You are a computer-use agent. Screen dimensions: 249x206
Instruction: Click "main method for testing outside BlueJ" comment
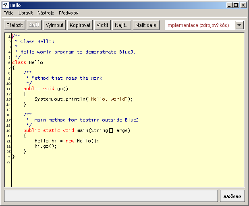click(86, 120)
